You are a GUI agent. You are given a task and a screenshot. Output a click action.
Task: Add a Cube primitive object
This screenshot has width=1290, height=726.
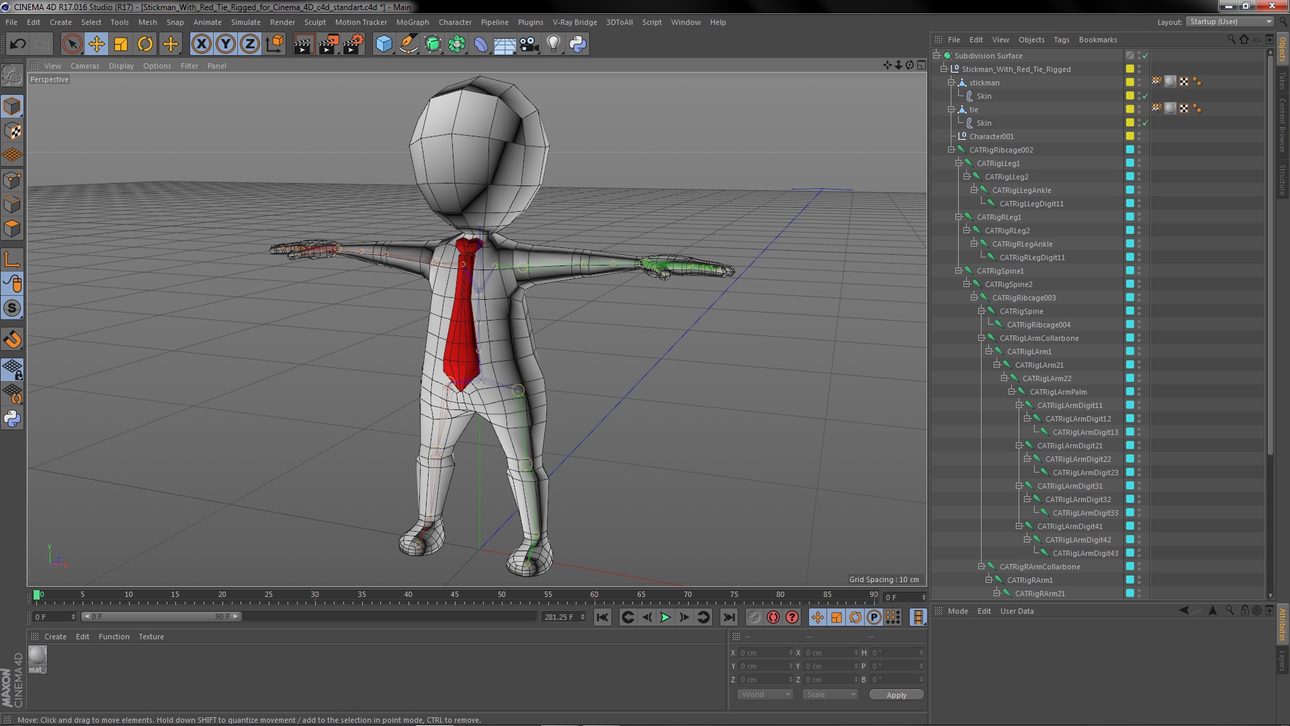coord(384,44)
